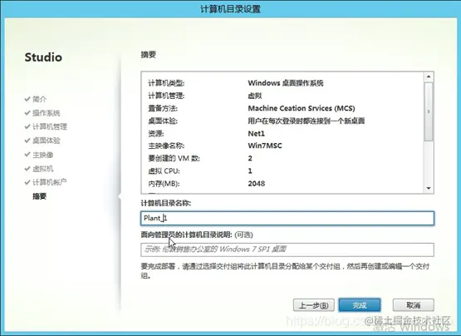The image size is (461, 336).
Task: Select the 主映像名称 value Win7MSC
Action: coord(265,146)
